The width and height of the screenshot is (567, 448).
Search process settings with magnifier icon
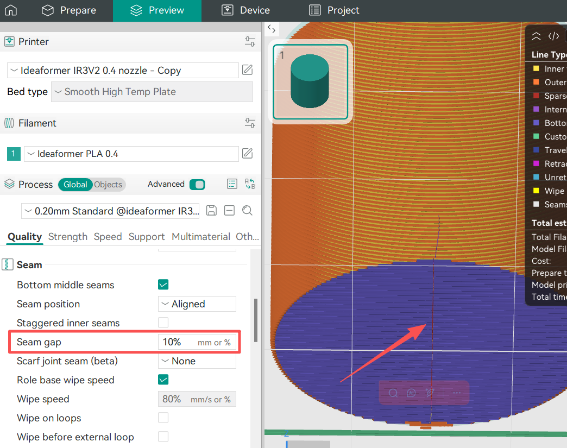(x=247, y=211)
